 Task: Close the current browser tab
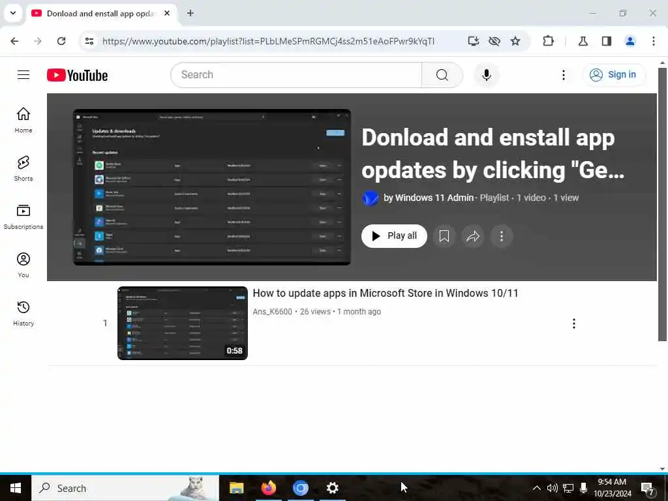167,14
